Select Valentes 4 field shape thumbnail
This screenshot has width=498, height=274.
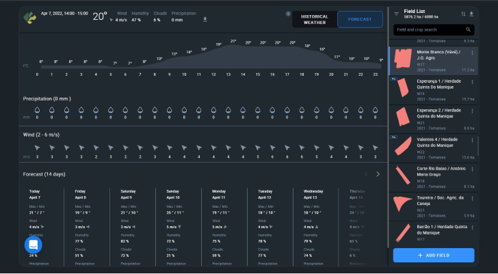point(403,146)
